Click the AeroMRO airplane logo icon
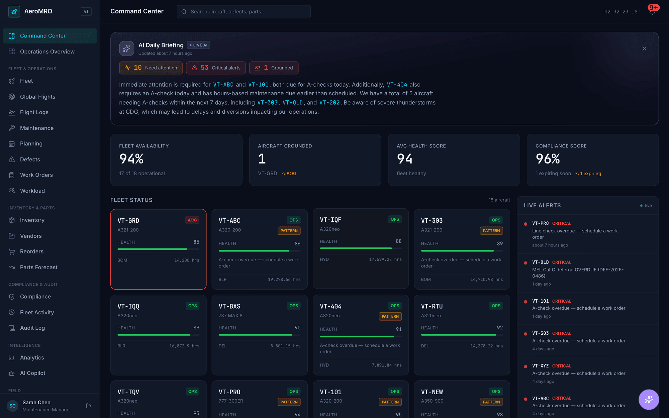This screenshot has height=418, width=669. click(14, 11)
